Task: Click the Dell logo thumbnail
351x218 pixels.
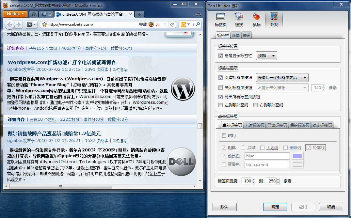Action: (181, 162)
